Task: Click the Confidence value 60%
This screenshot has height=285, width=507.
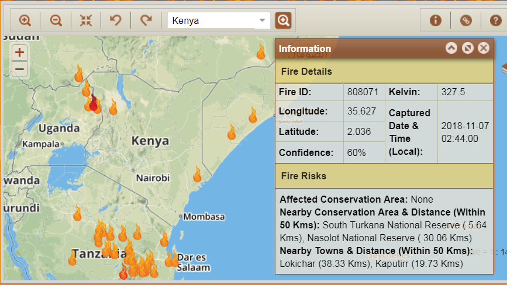Action: click(356, 152)
